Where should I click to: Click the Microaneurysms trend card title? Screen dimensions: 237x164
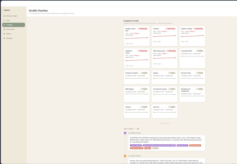[159, 51]
